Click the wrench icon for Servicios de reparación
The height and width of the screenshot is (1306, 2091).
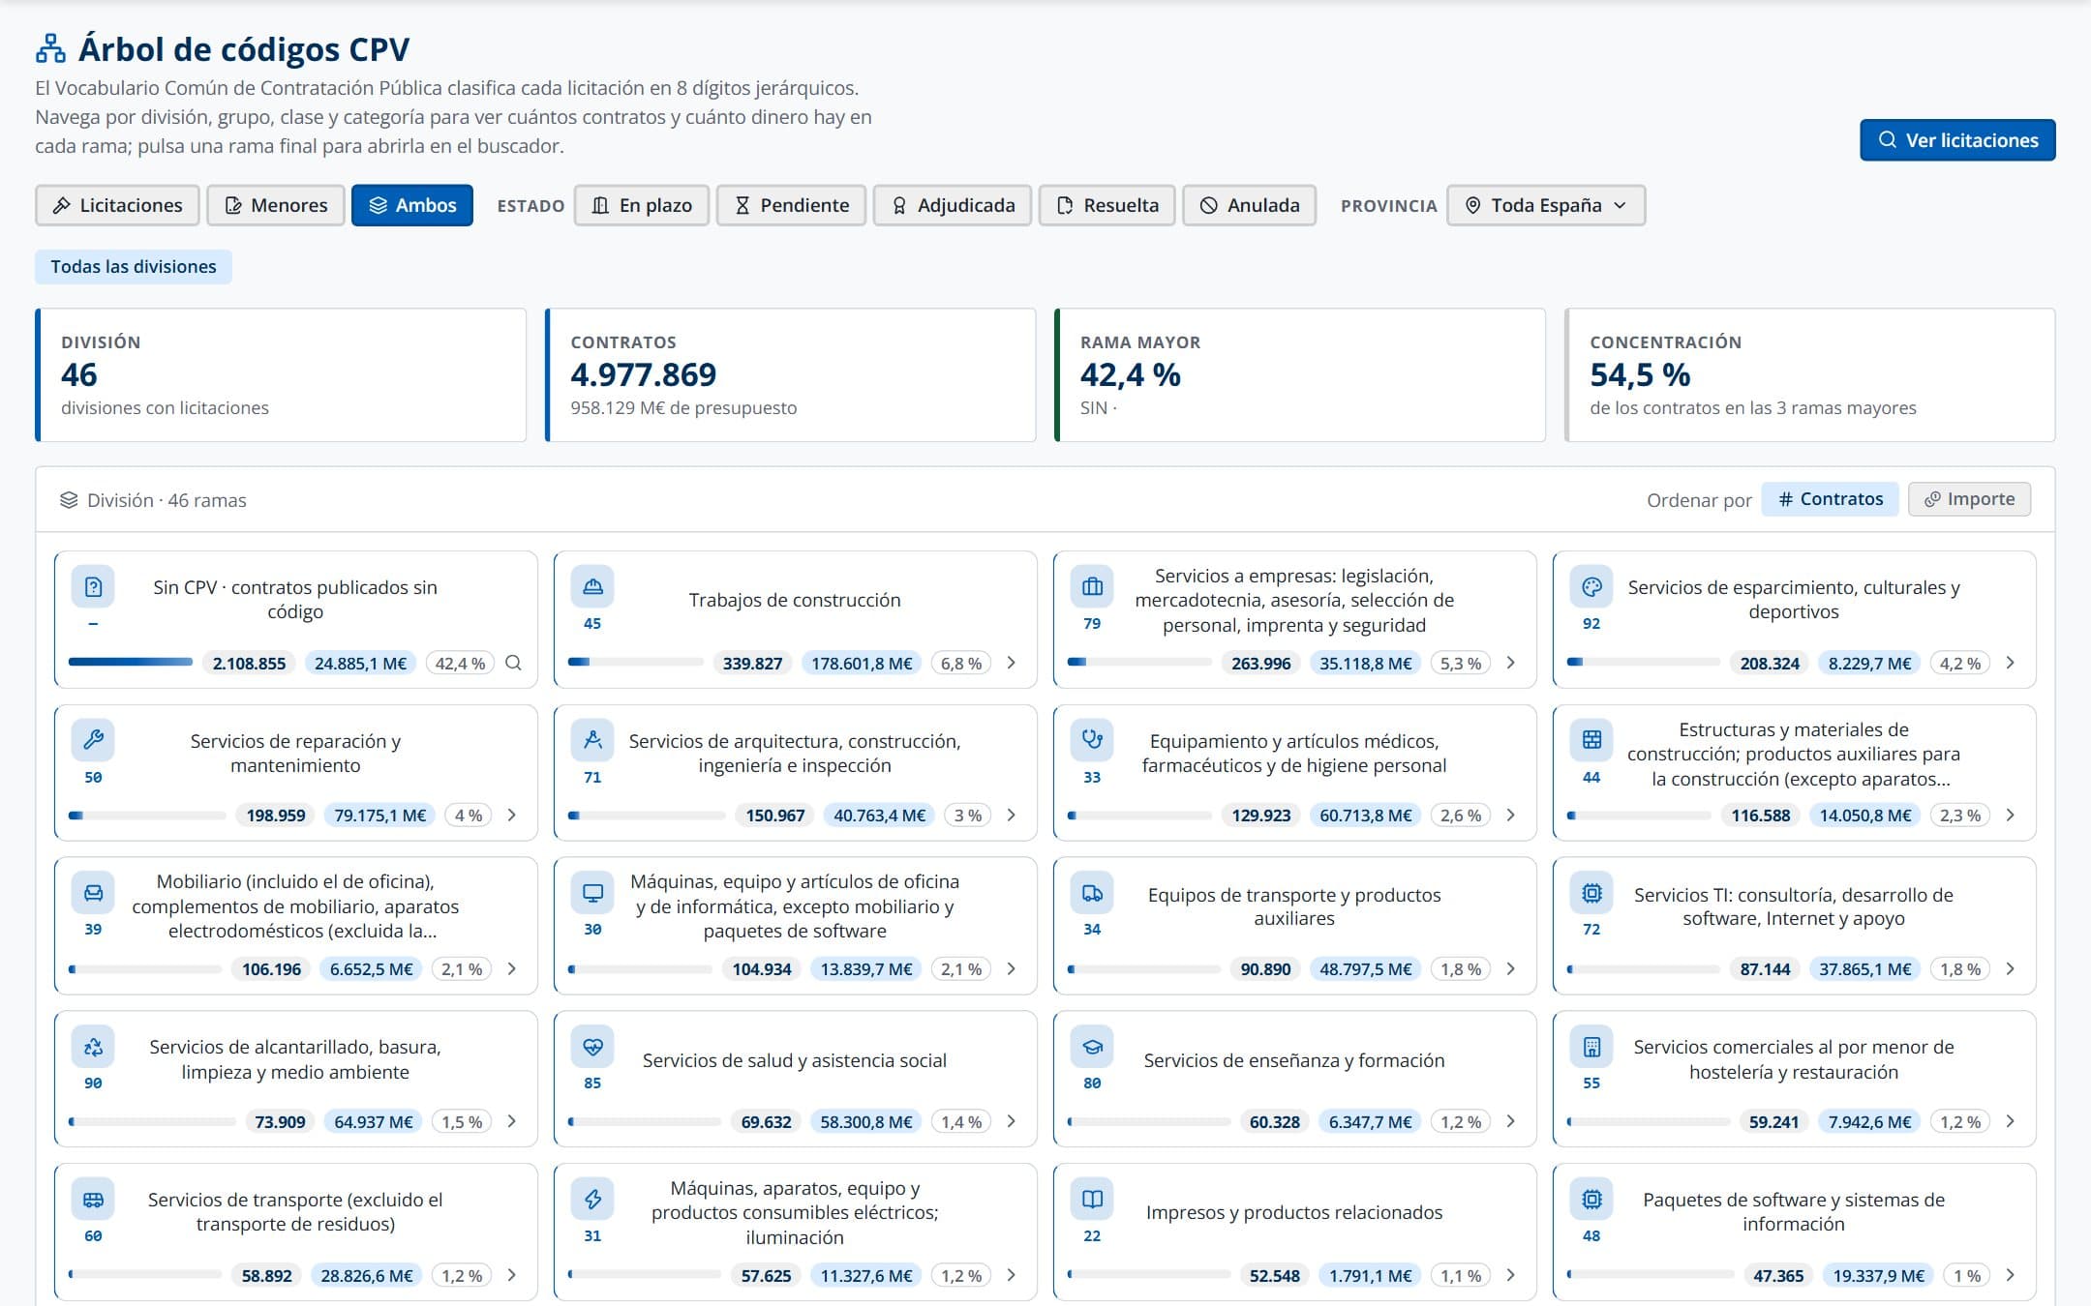click(x=93, y=740)
